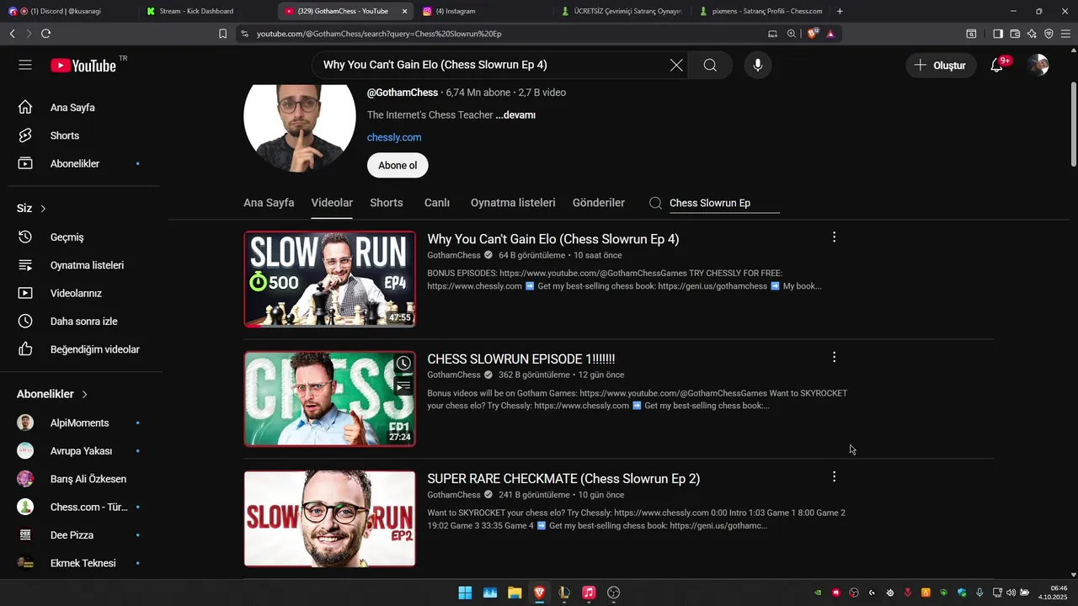Image resolution: width=1078 pixels, height=606 pixels.
Task: Open the channel Oynatma listeleri tab
Action: (513, 203)
